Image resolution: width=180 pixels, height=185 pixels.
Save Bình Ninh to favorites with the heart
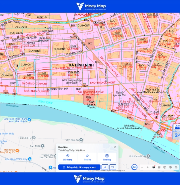pos(113,167)
